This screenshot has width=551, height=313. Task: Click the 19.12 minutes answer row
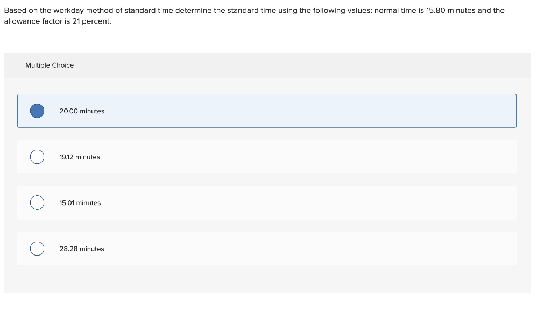267,157
